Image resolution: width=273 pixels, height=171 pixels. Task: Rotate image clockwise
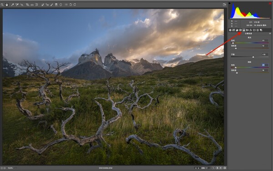[x=75, y=5]
